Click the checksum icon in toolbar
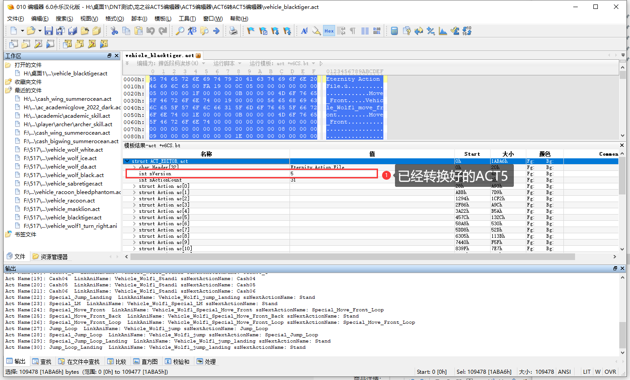Screen dimensions: 630x380 (x=455, y=31)
